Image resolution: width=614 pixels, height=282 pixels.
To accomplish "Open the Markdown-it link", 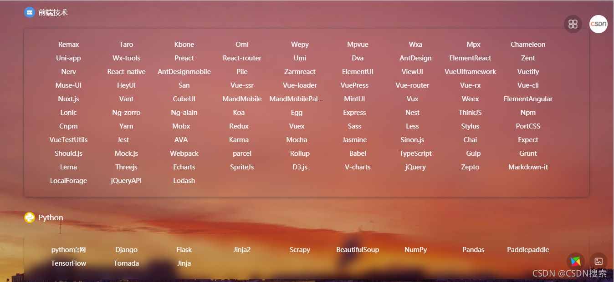I will [x=528, y=167].
